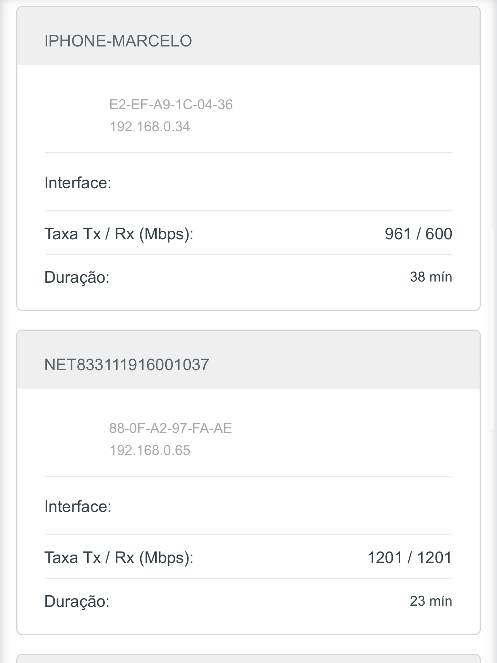The height and width of the screenshot is (663, 497).
Task: Click the NET833111916001037 device name header
Action: pos(127,365)
